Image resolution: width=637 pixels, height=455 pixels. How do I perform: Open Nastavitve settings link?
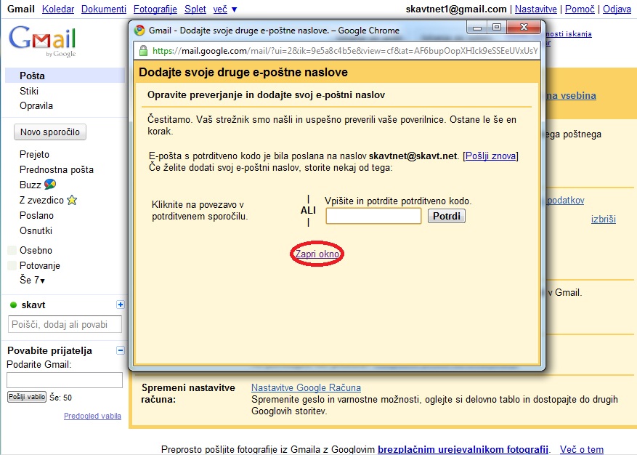(536, 9)
